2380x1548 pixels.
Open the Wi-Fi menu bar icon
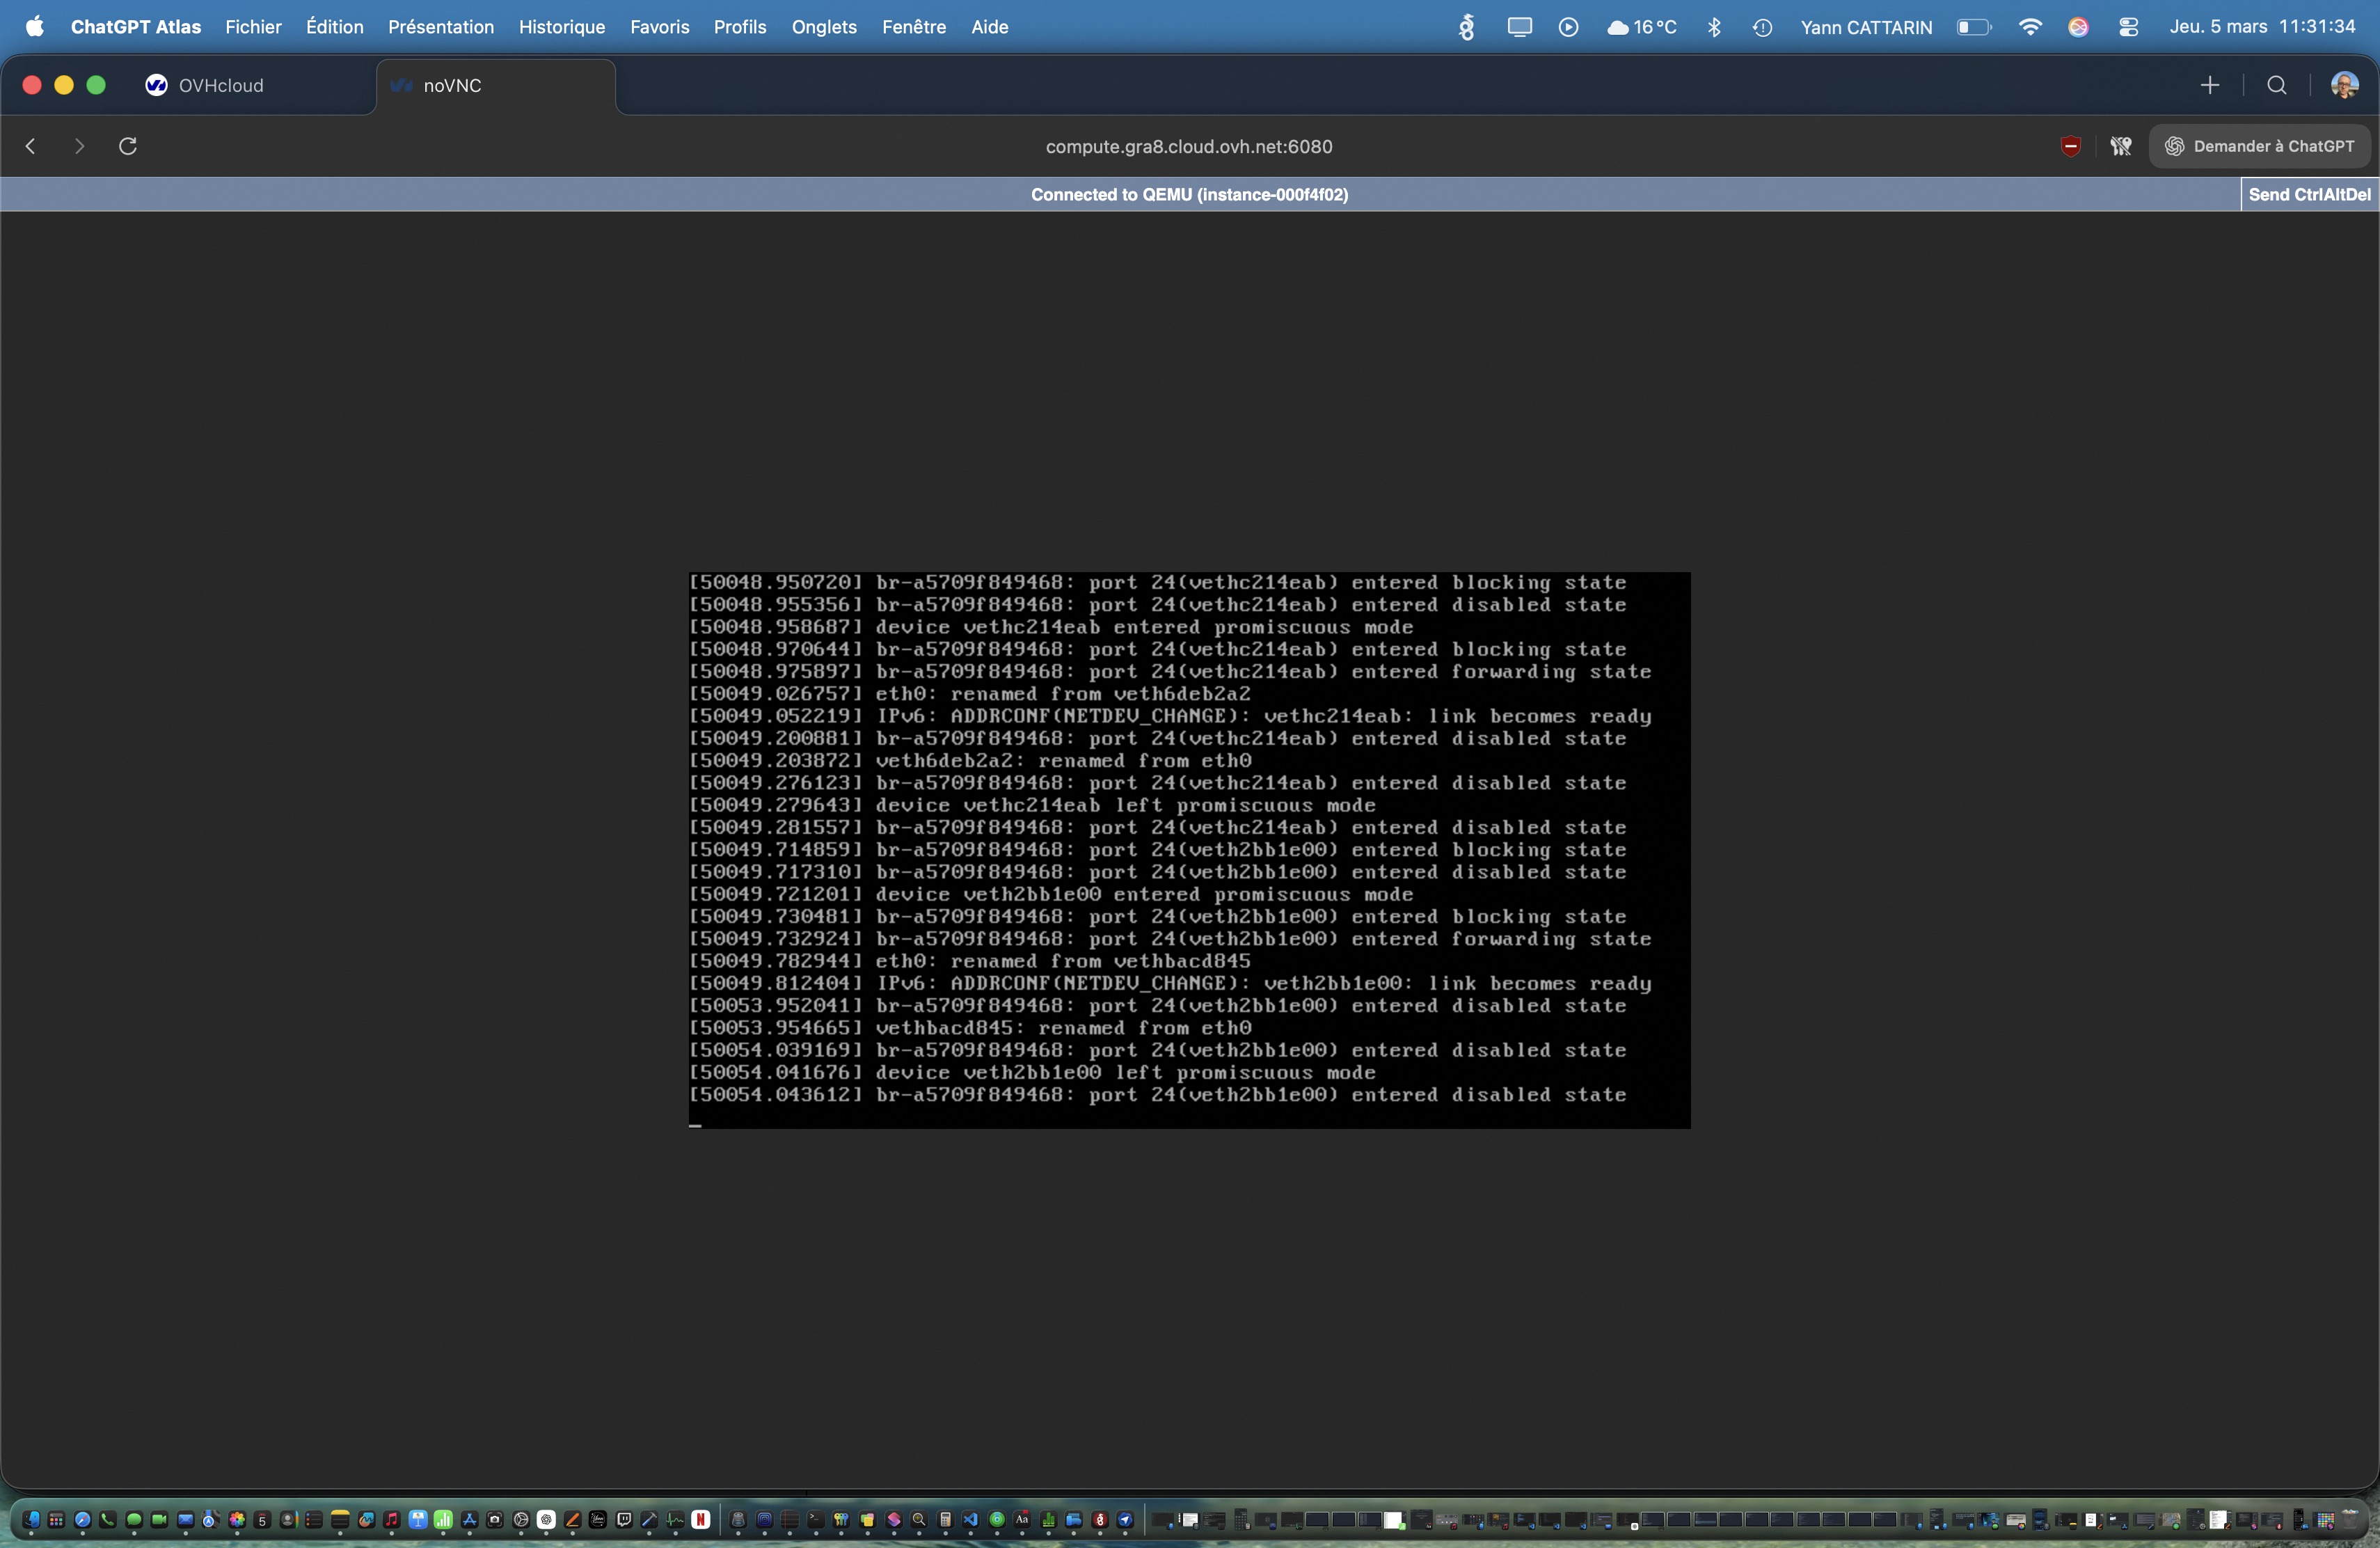pos(2030,27)
